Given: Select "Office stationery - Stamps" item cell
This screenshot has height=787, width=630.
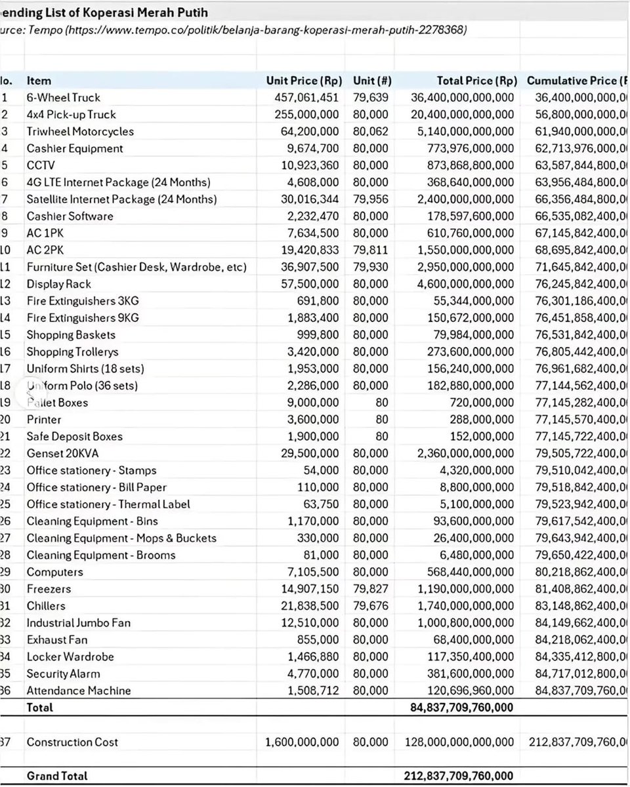Looking at the screenshot, I should click(92, 471).
